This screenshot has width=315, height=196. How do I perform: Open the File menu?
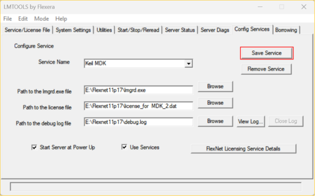click(x=7, y=19)
